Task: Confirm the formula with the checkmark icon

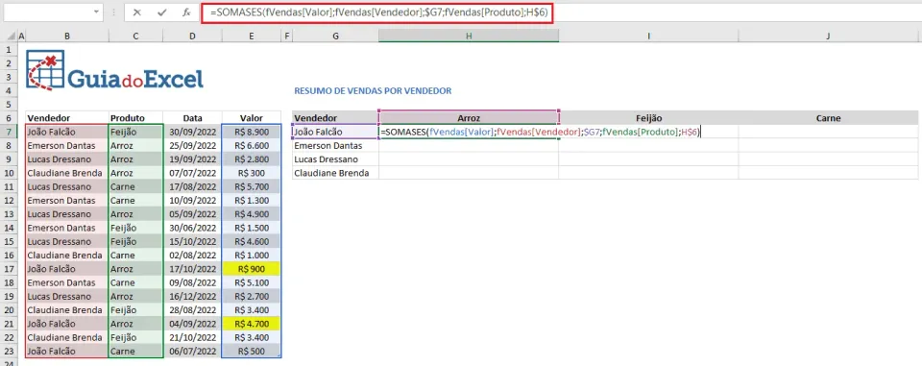Action: [161, 12]
